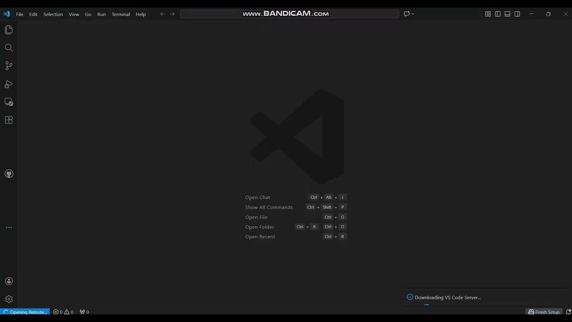
Task: Open notifications bell in status bar
Action: (568, 312)
